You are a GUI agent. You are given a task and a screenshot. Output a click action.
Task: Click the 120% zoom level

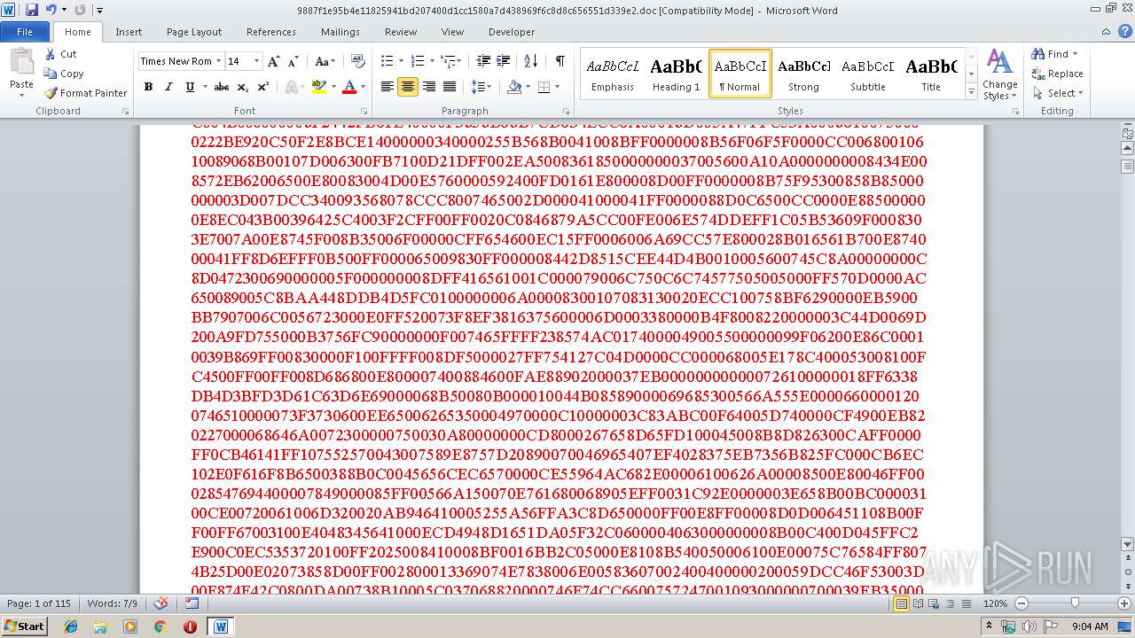coord(995,603)
